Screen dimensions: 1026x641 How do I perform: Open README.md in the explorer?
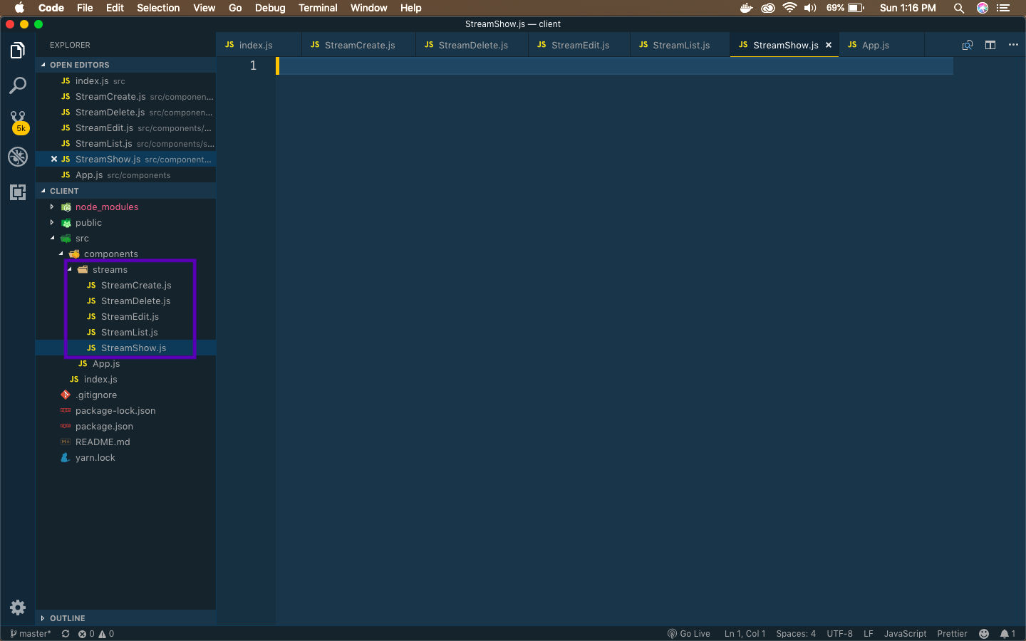(125, 442)
